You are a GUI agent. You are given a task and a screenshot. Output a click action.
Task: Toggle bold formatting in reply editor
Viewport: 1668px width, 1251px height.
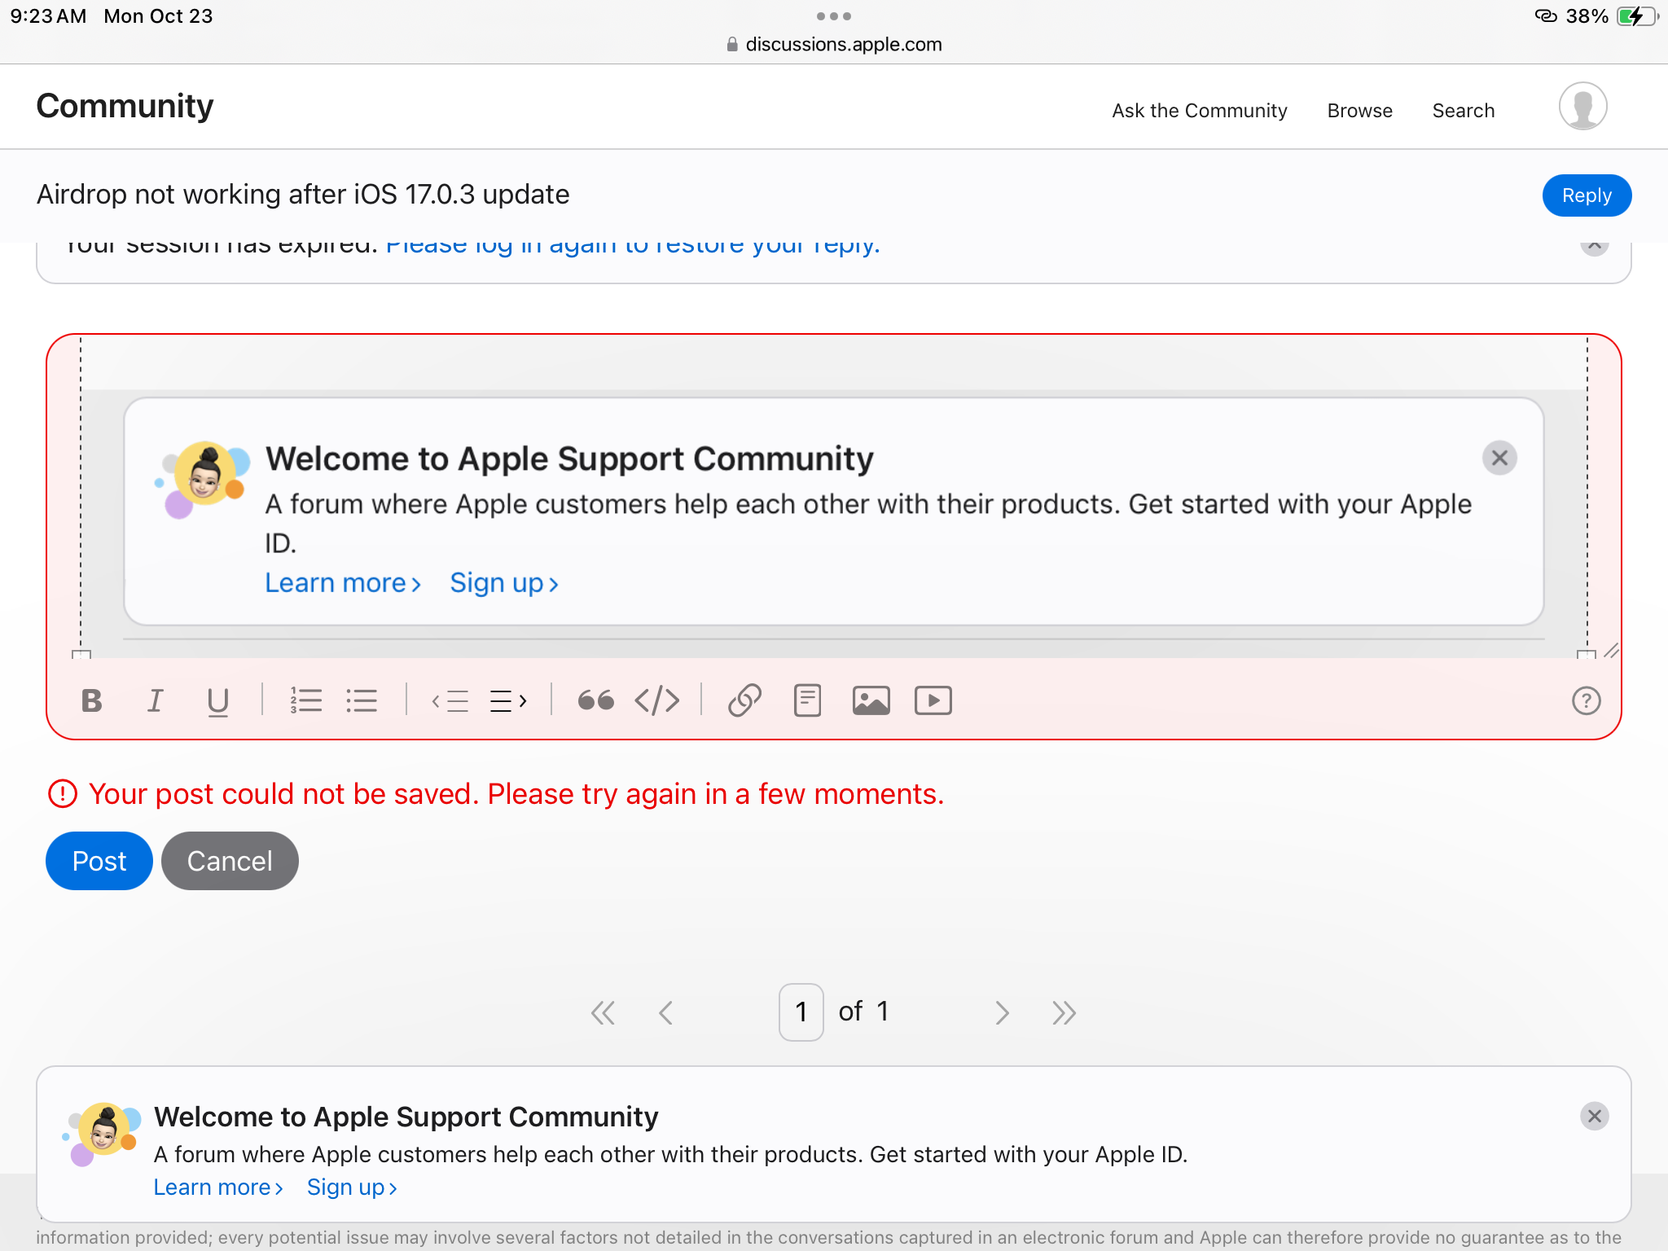click(x=92, y=700)
